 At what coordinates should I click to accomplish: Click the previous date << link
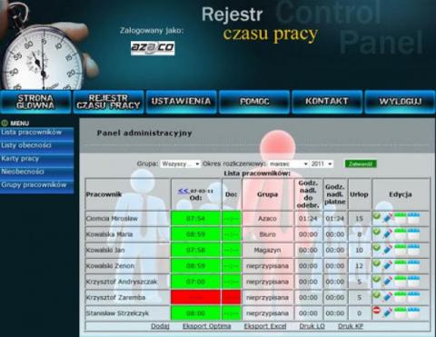[x=183, y=191]
